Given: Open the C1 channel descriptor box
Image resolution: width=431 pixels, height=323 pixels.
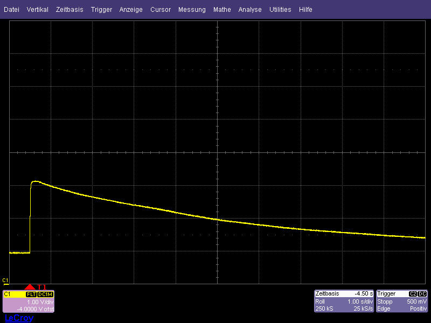Looking at the screenshot, I should [29, 301].
